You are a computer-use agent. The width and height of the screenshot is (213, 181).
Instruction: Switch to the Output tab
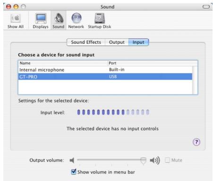point(117,42)
